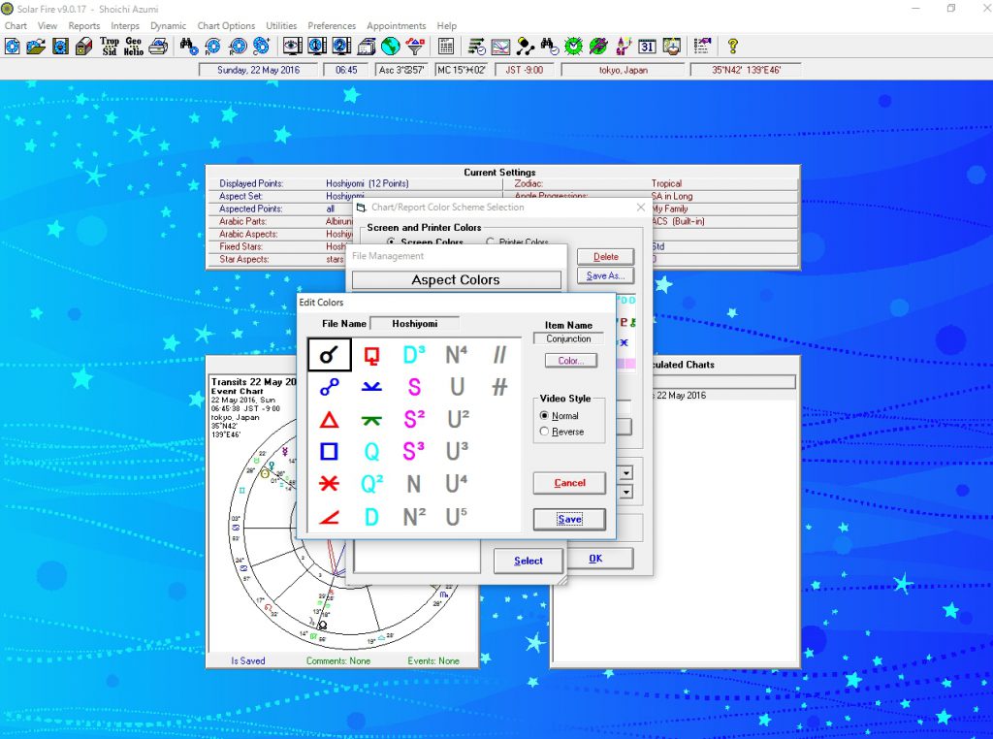Open the Color... picker button
Image resolution: width=993 pixels, height=739 pixels.
[x=569, y=361]
